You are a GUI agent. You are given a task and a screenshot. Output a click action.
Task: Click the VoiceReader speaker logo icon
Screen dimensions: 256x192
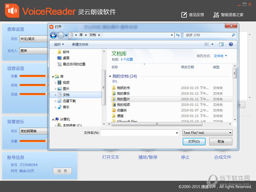(12, 11)
